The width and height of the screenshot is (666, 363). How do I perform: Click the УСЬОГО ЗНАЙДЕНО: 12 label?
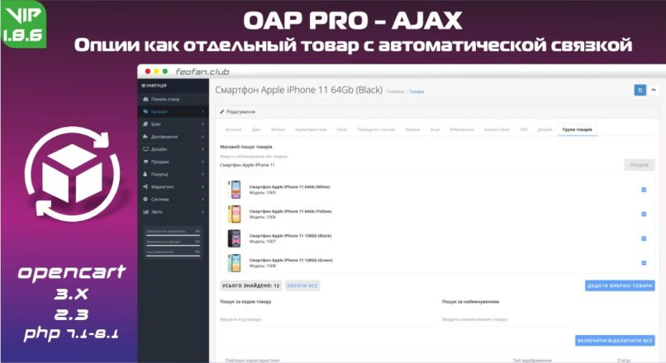point(250,285)
